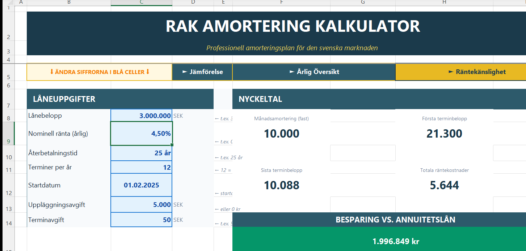Screen dimensions: 526x251
Task: Click the fill handle on the selected cell
Action: 172,145
